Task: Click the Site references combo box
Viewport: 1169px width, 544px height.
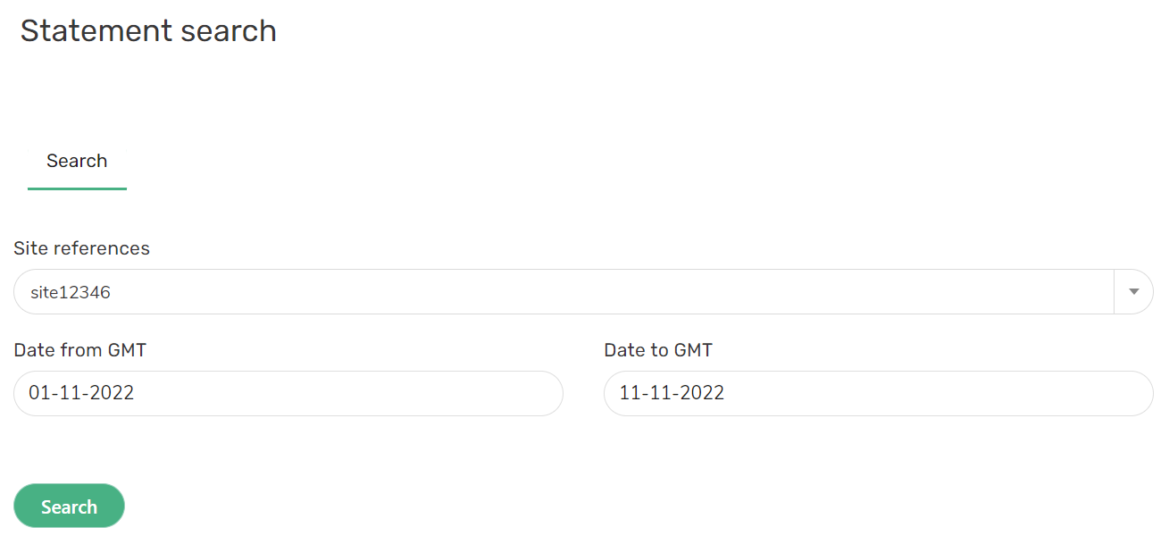Action: tap(563, 292)
